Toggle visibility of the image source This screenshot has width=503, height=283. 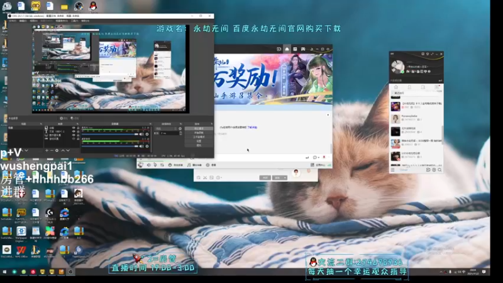click(74, 128)
